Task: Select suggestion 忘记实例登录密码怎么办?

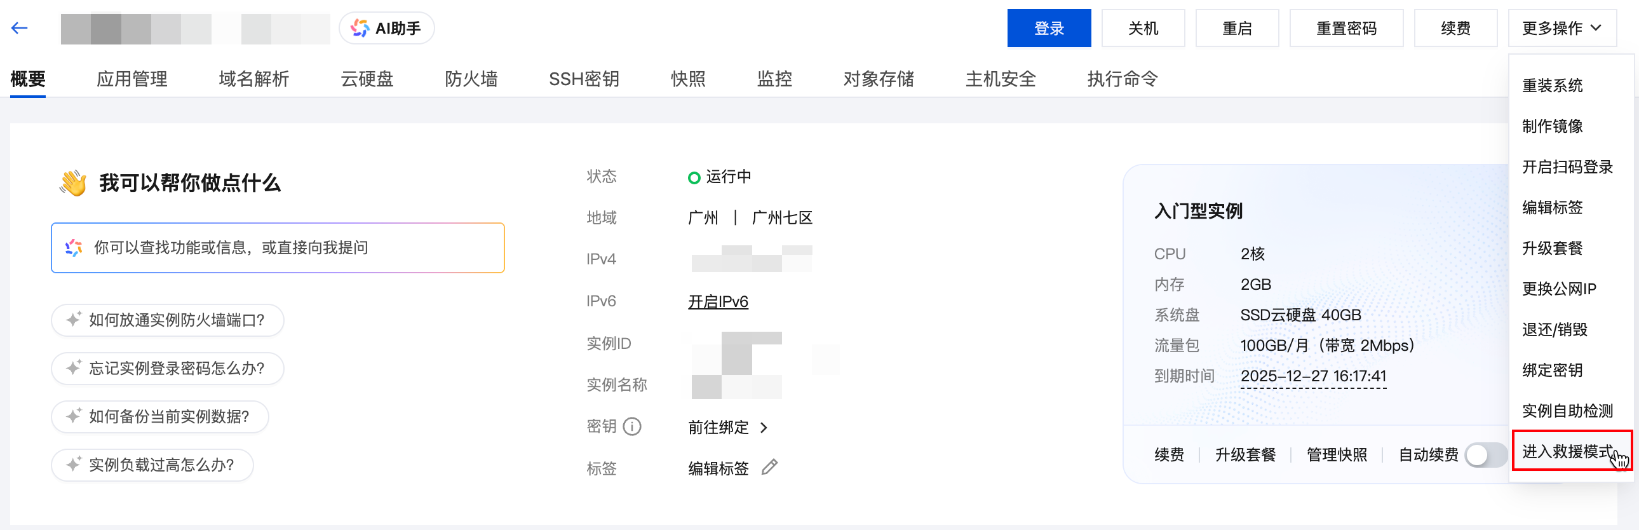Action: tap(167, 369)
